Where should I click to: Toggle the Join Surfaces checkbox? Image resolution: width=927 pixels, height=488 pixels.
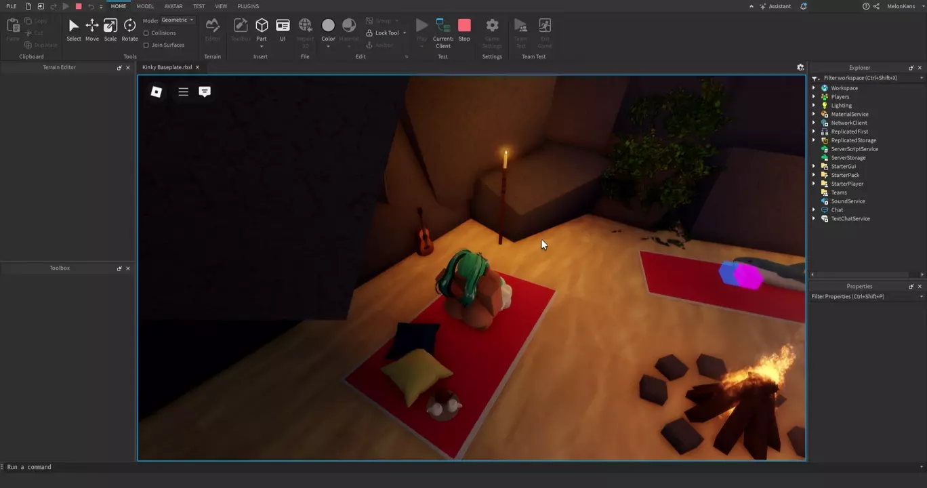[x=146, y=45]
